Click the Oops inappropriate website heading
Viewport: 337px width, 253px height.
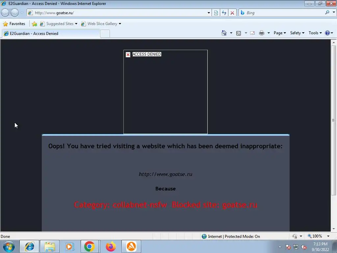166,146
